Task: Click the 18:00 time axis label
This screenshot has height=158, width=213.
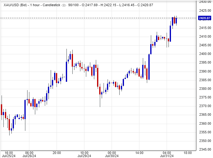Action: coord(188,153)
